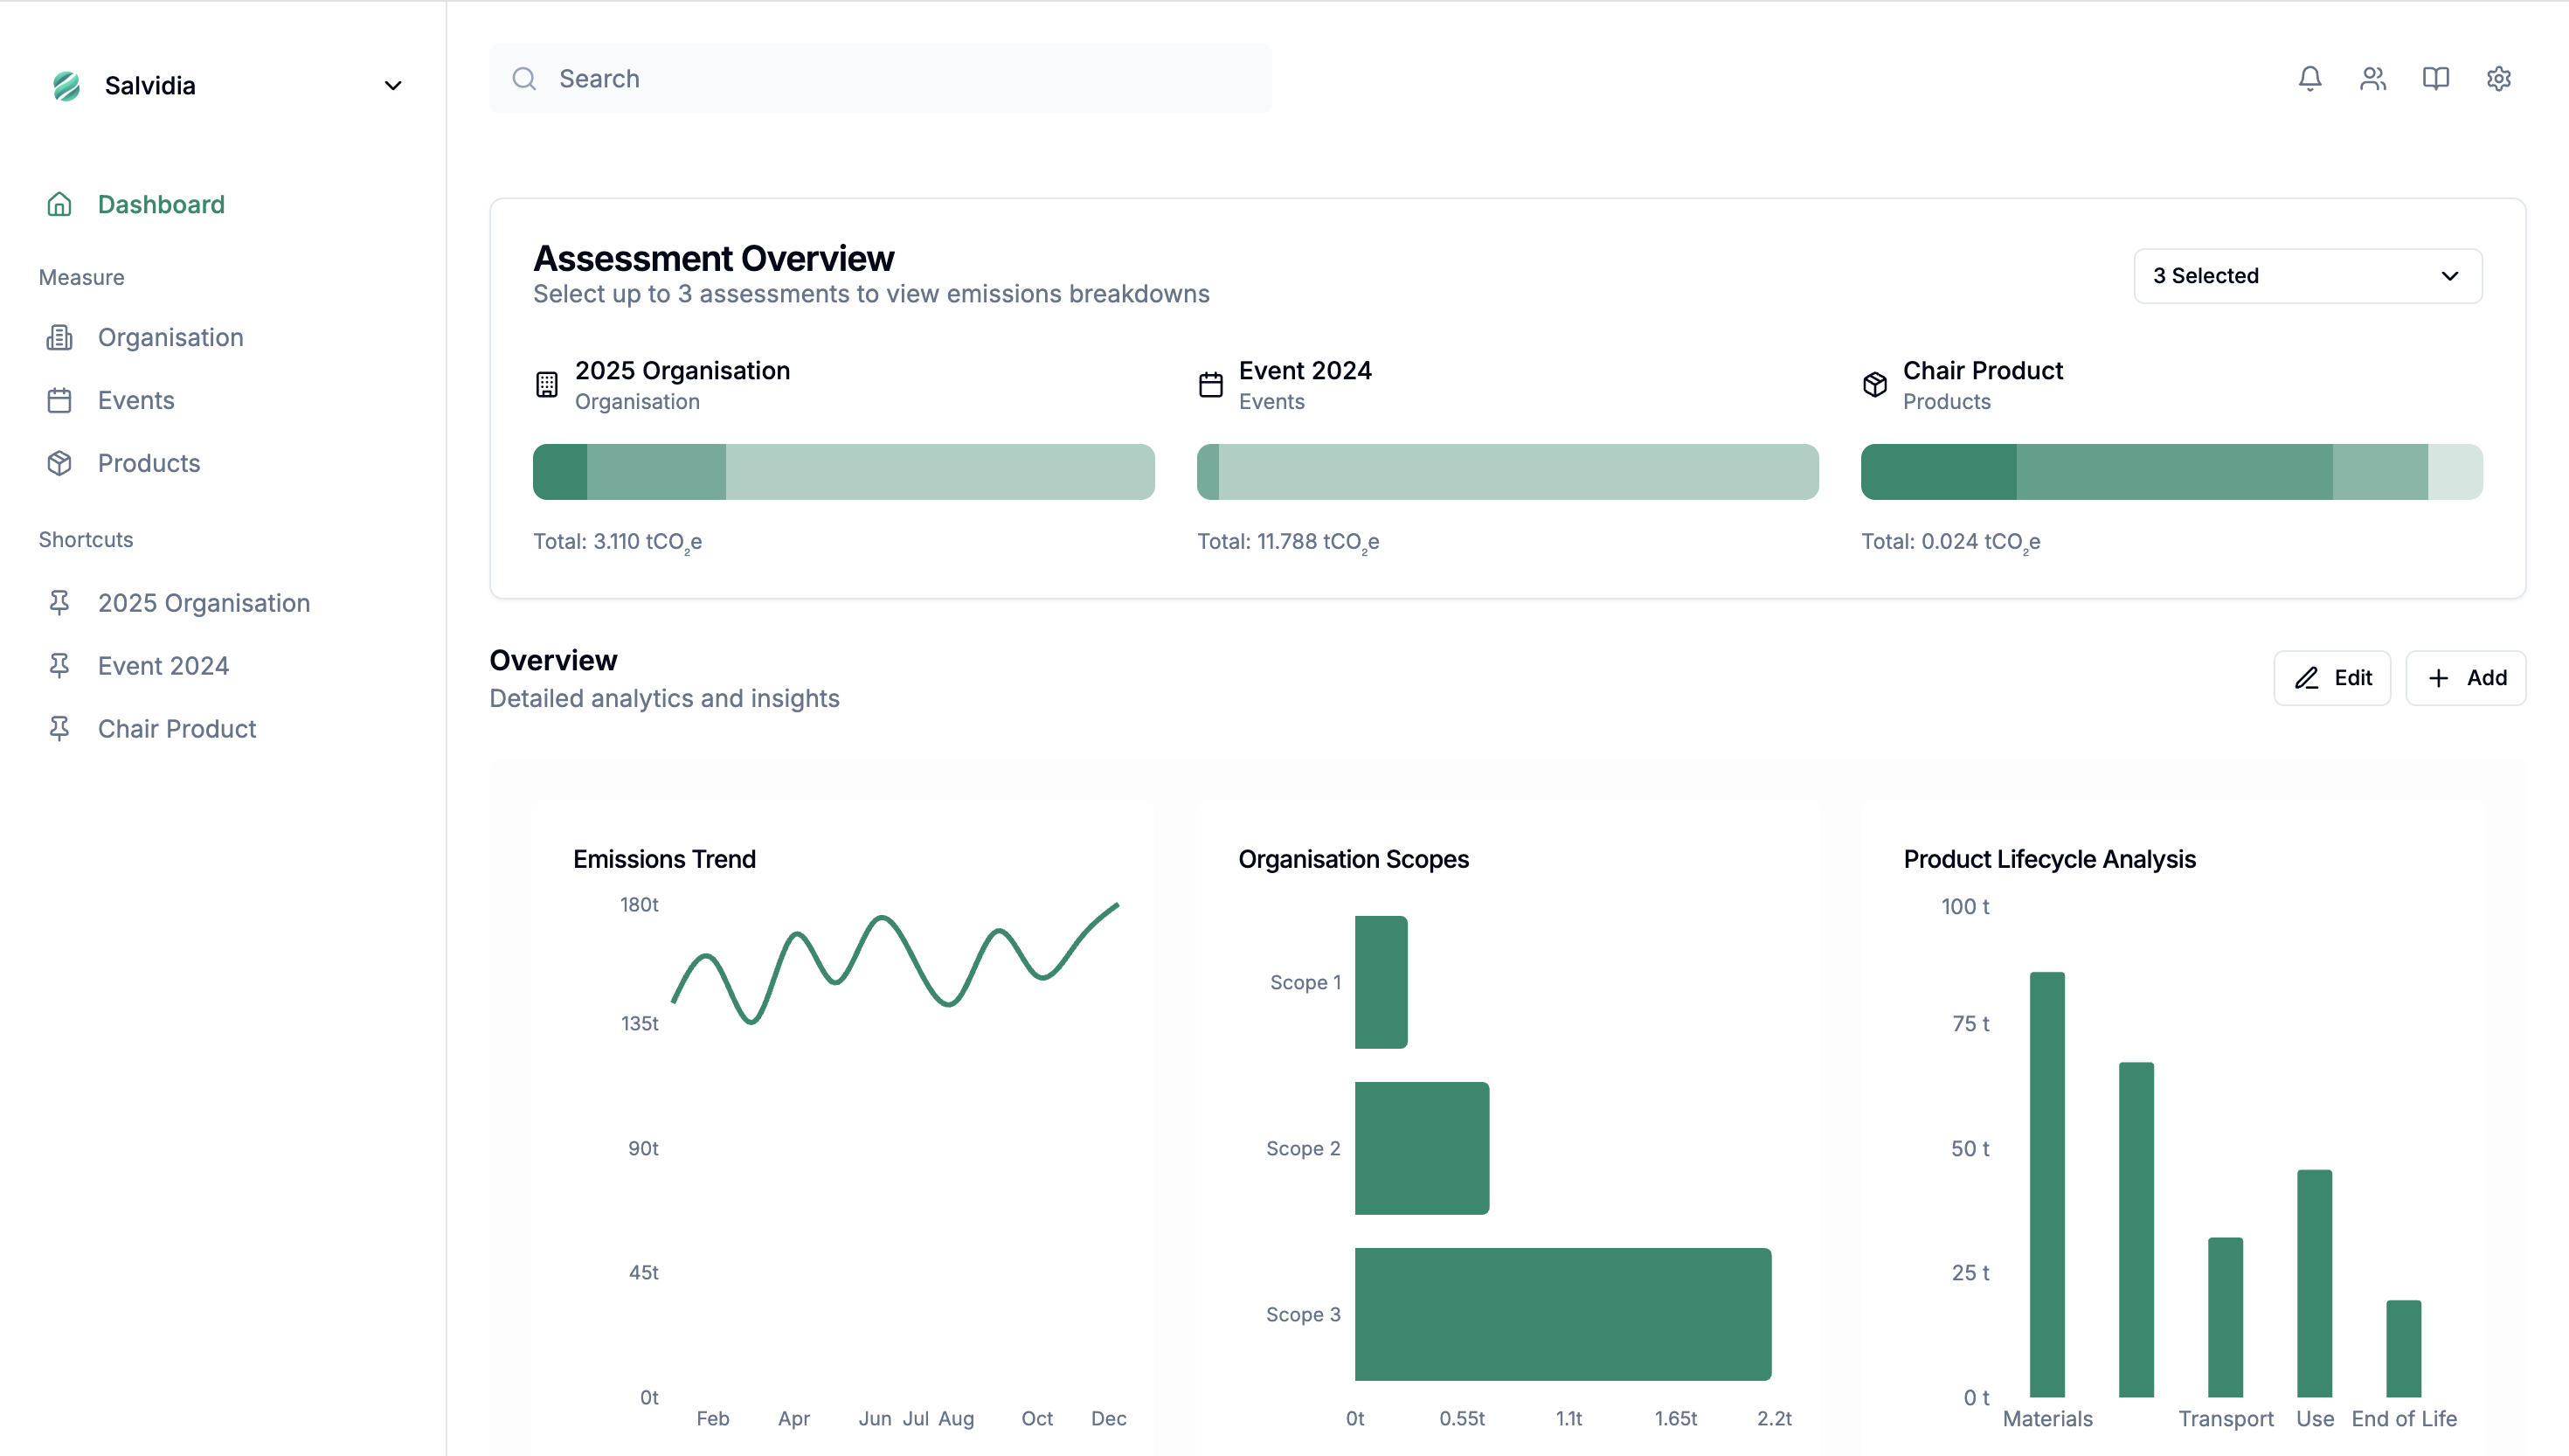Screen dimensions: 2569x1456
Task: Click the 2025 Organisation emissions breakdown bar
Action: pos(842,472)
